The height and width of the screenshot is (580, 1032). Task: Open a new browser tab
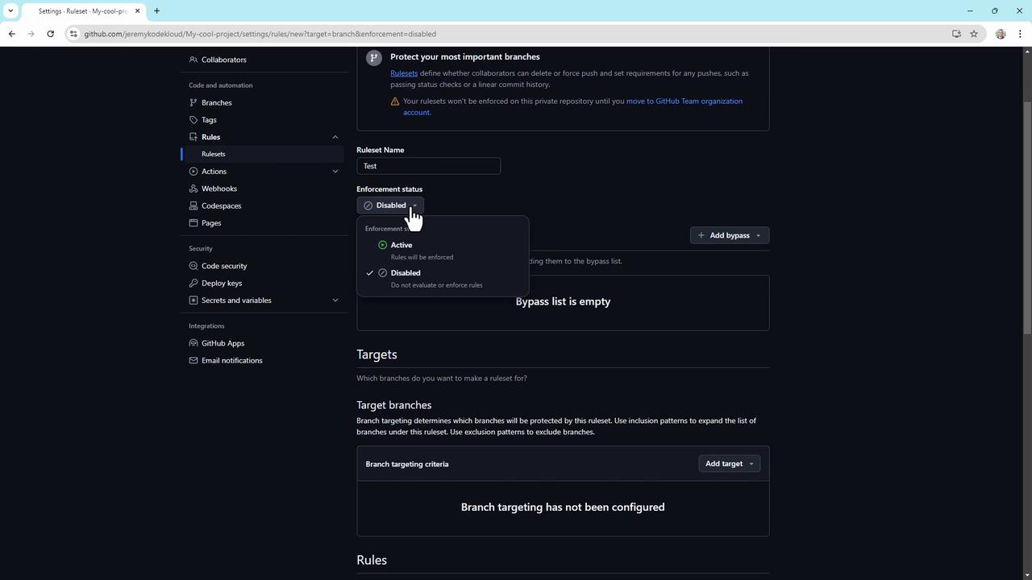coord(156,11)
